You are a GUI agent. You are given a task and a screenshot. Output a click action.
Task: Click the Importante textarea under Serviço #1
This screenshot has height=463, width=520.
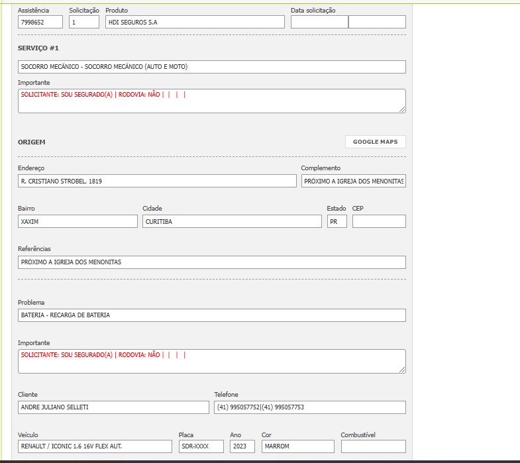coord(211,101)
